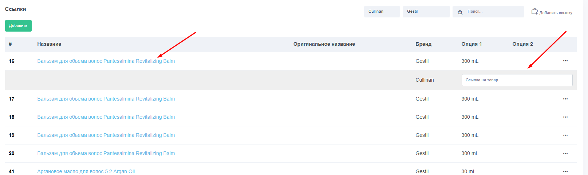Open the three-dot menu for row 18
588x175 pixels.
tap(565, 117)
